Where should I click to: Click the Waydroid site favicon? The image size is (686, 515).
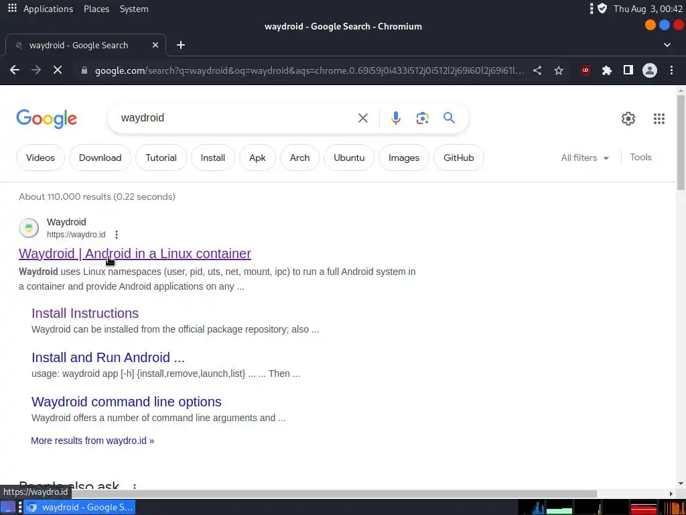[29, 228]
